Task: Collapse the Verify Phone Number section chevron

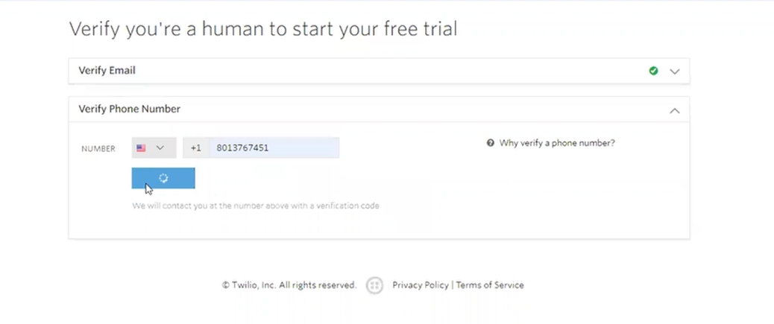Action: pyautogui.click(x=674, y=110)
